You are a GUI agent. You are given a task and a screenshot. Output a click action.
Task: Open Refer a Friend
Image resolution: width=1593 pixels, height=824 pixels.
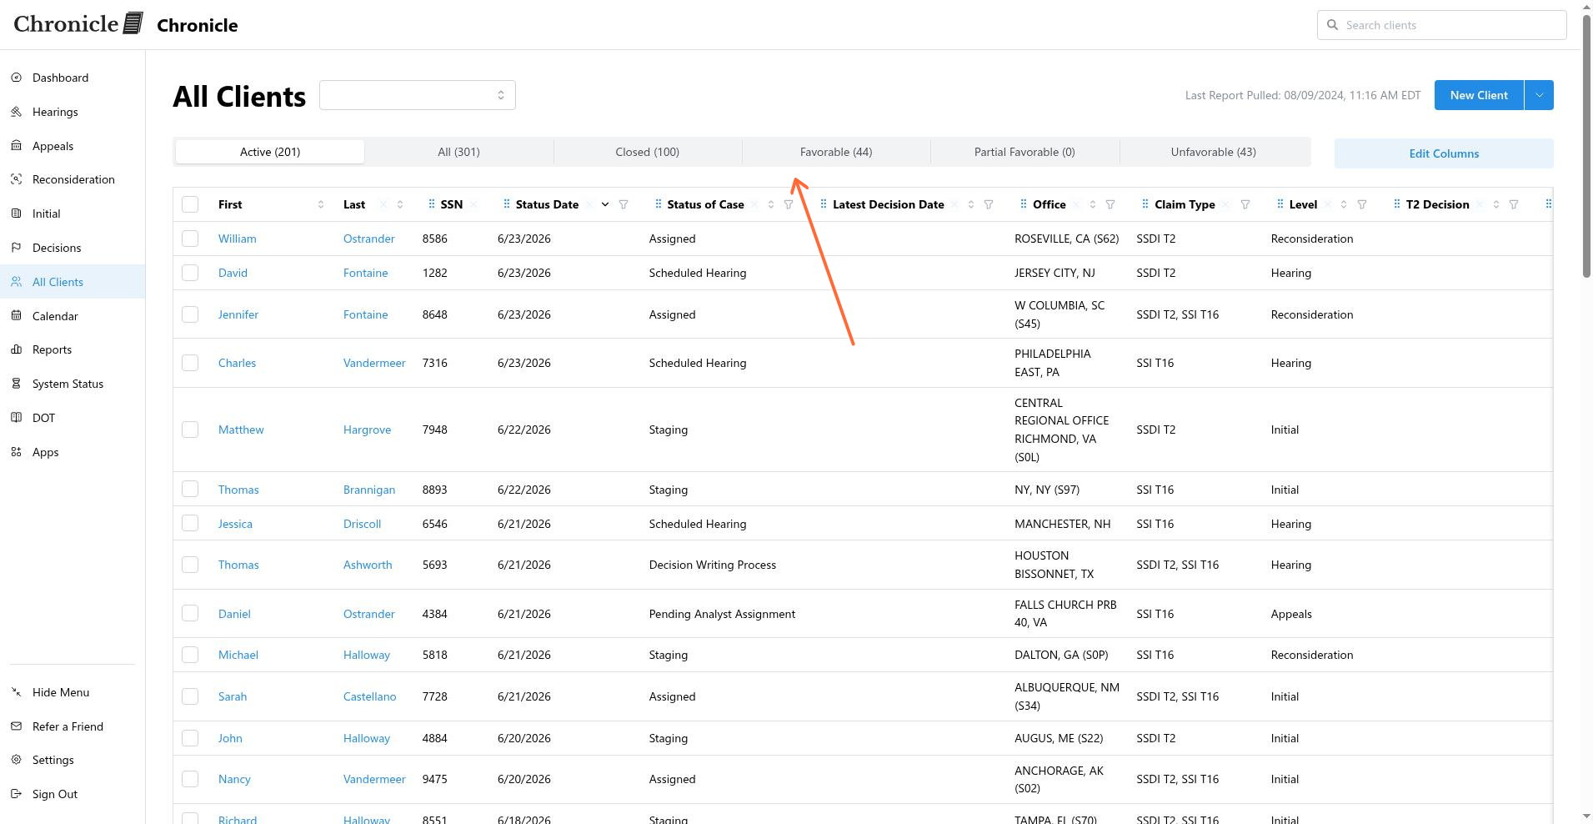(x=73, y=726)
